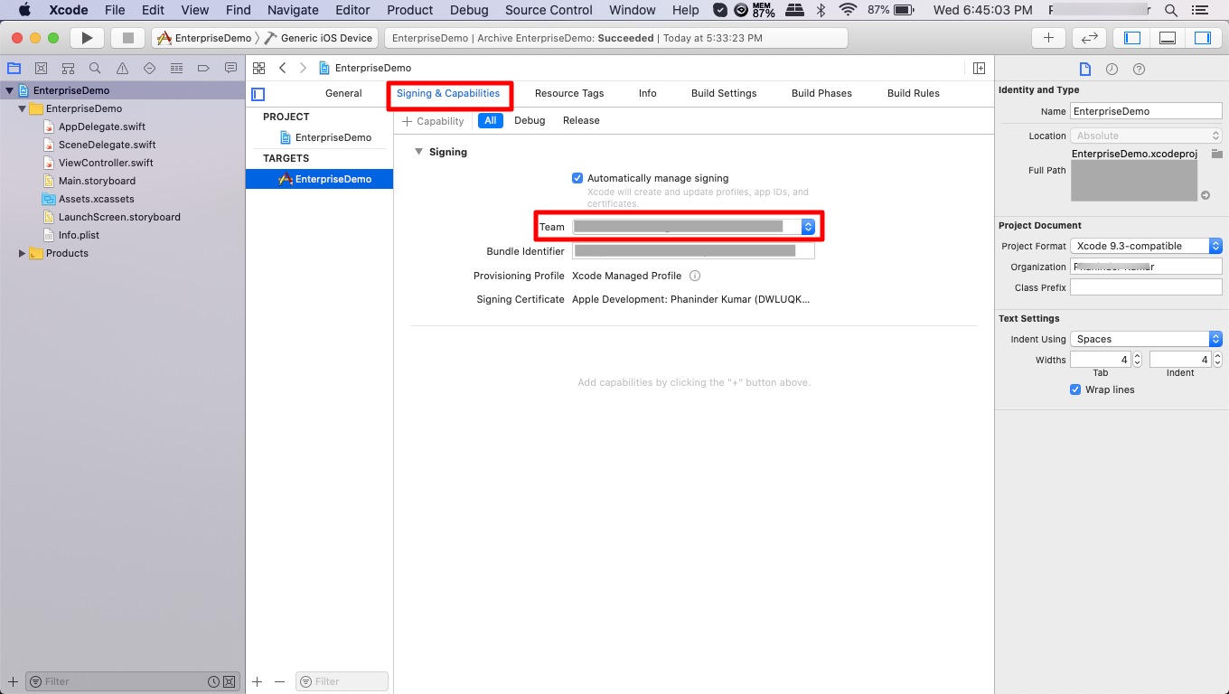Viewport: 1229px width, 694px height.
Task: Choose location with the folder icon
Action: [x=1216, y=154]
